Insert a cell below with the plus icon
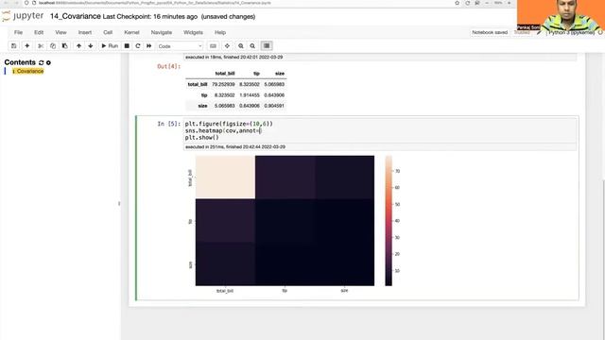Viewport: 605px width, 340px height. [x=27, y=46]
